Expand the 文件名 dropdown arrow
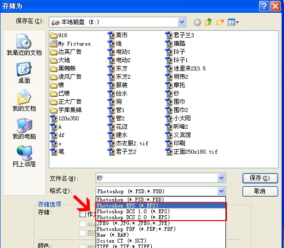This screenshot has height=248, width=284. click(x=221, y=178)
